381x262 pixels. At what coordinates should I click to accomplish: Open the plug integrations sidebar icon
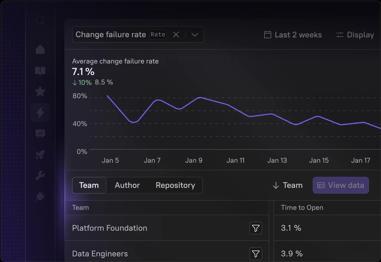40,196
